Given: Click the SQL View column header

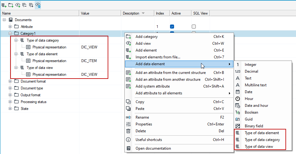Looking at the screenshot, I should pyautogui.click(x=200, y=13).
